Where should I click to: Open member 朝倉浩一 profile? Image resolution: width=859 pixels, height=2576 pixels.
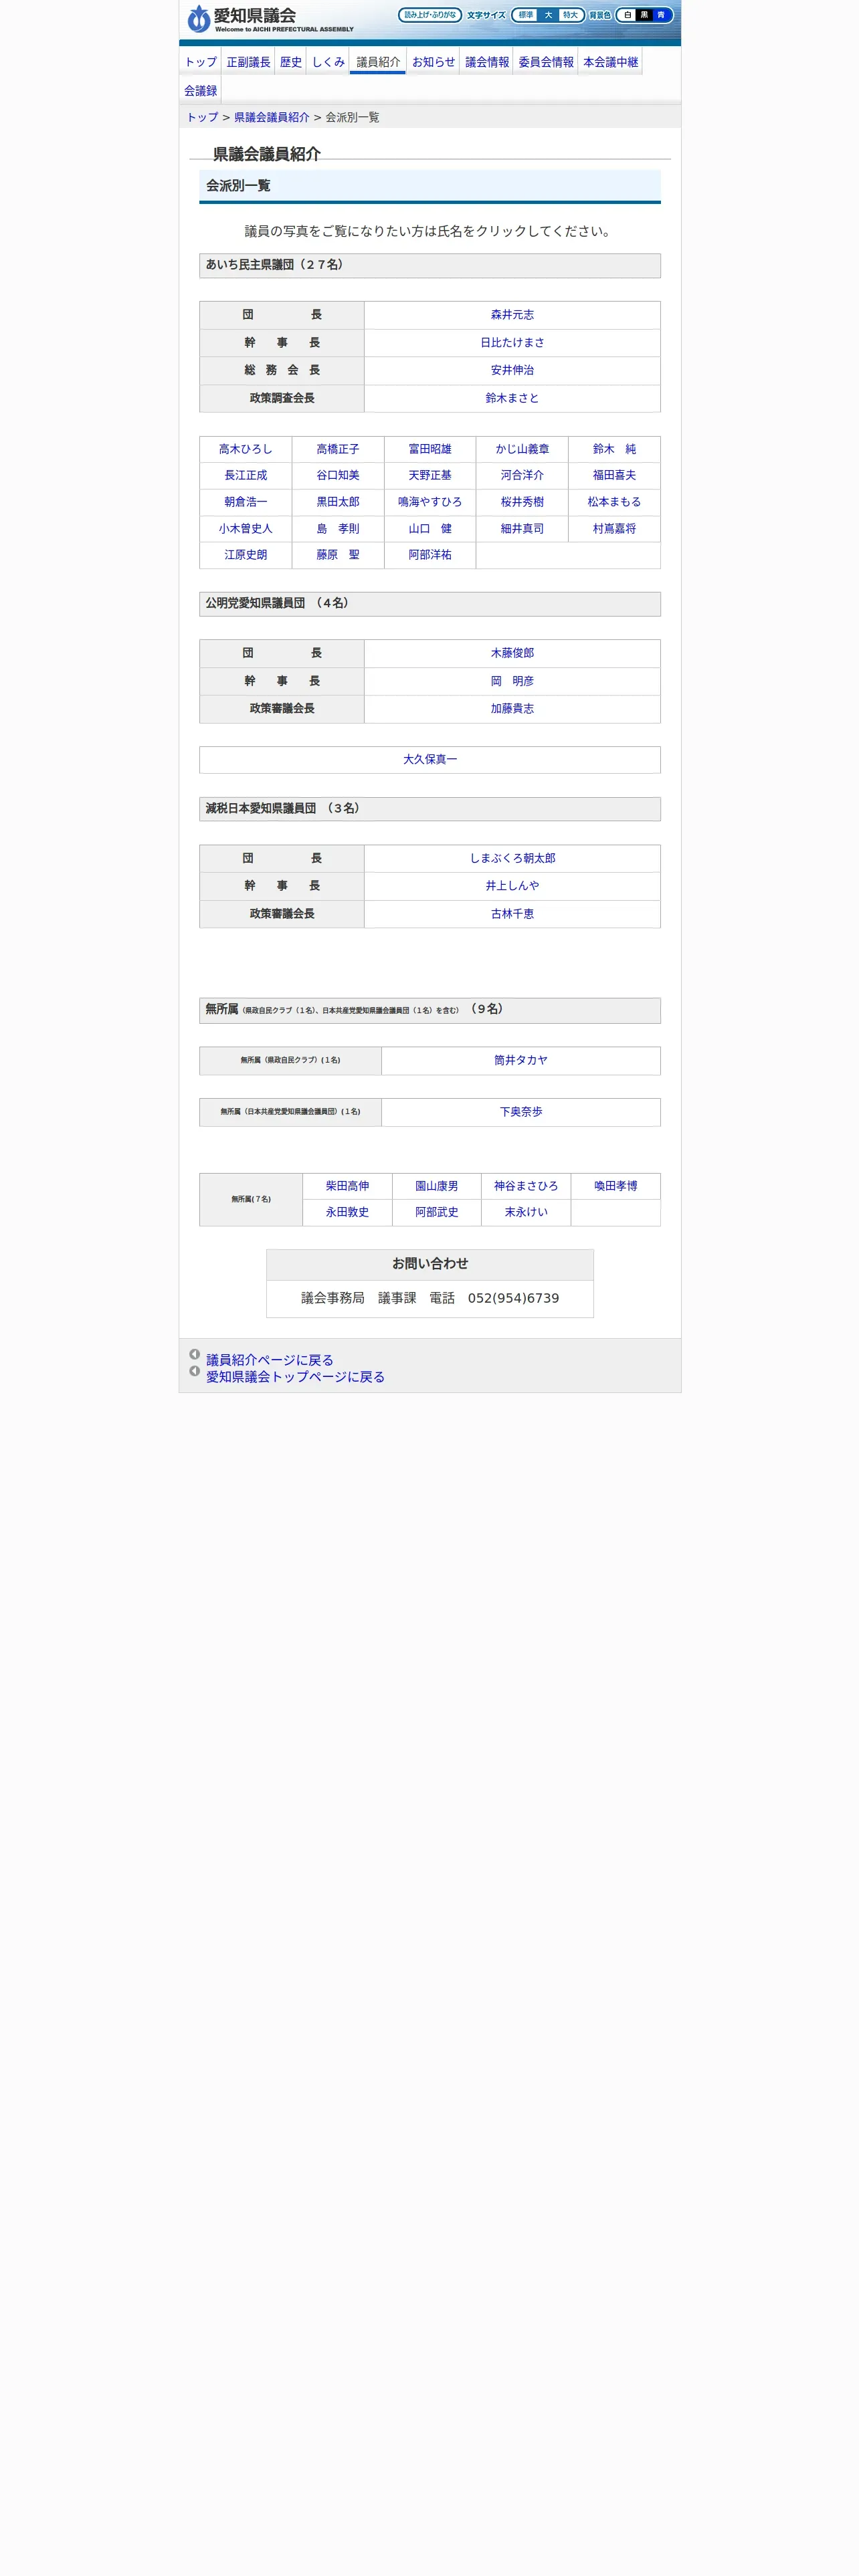245,502
